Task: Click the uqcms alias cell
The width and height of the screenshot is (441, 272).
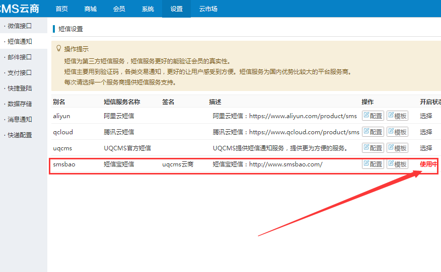Action: click(62, 148)
